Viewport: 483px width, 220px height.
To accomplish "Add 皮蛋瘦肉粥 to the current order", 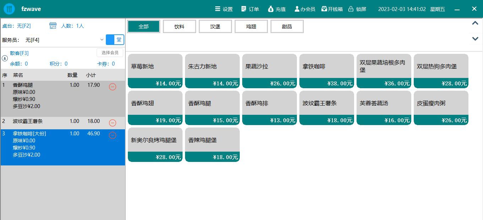I will coord(441,108).
